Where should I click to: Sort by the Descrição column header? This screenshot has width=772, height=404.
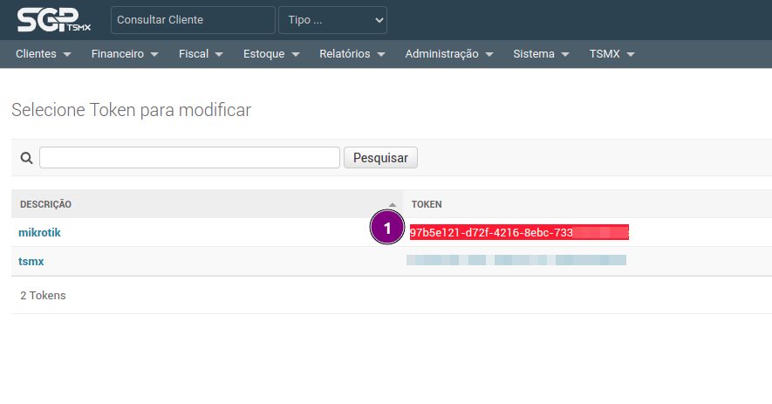[x=45, y=204]
